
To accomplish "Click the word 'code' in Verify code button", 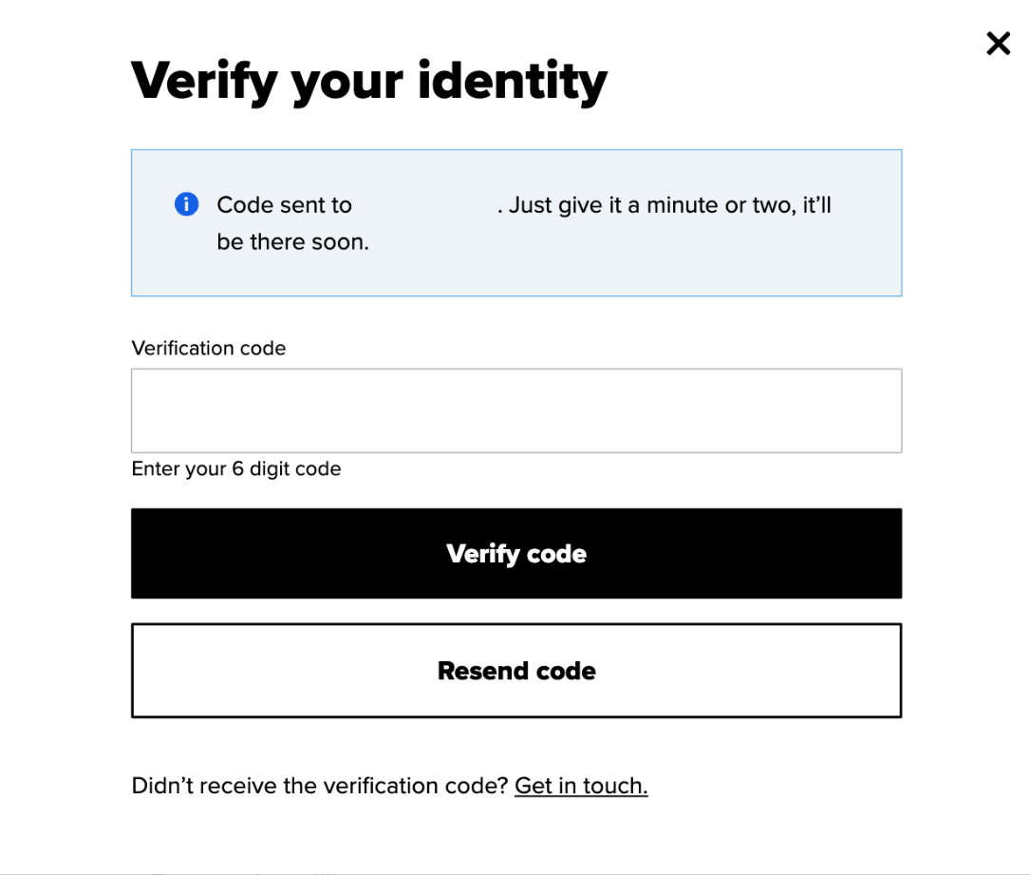I will 556,554.
